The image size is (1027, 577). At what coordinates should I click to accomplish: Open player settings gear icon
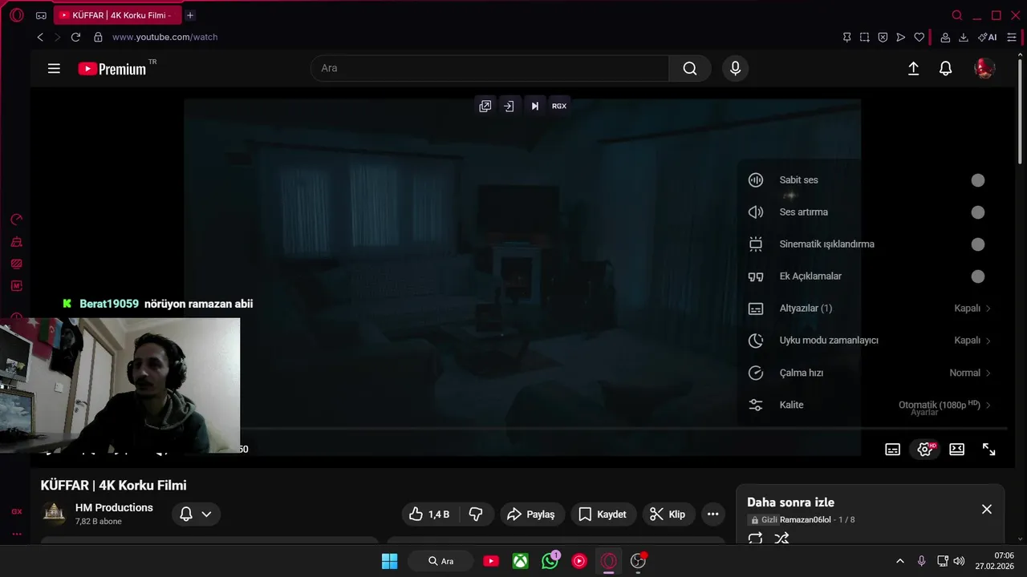click(925, 450)
